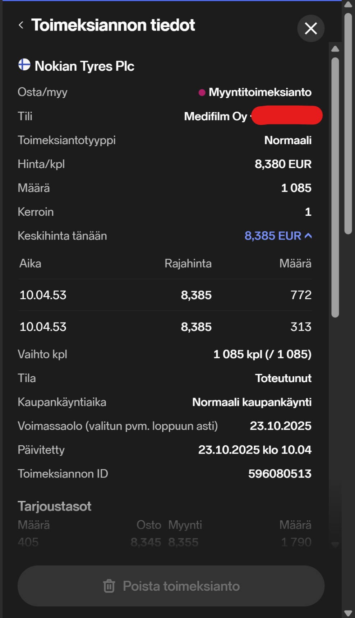Screen dimensions: 355x618
Task: Click outer page scroll-down arrow
Action: pyautogui.click(x=348, y=613)
